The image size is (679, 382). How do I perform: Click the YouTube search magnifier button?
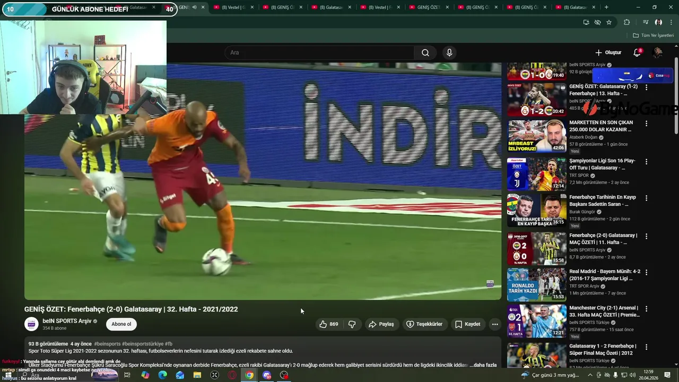coord(425,53)
